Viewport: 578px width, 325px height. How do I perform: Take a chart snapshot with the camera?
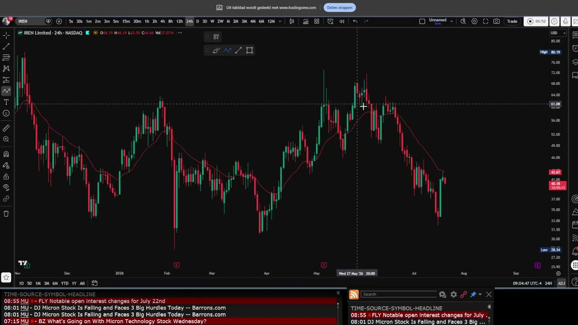coord(497,21)
